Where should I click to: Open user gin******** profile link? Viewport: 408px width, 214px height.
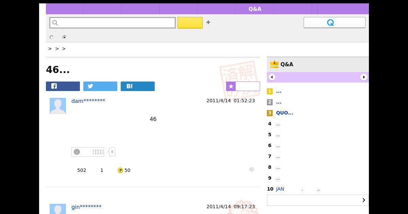pos(86,207)
